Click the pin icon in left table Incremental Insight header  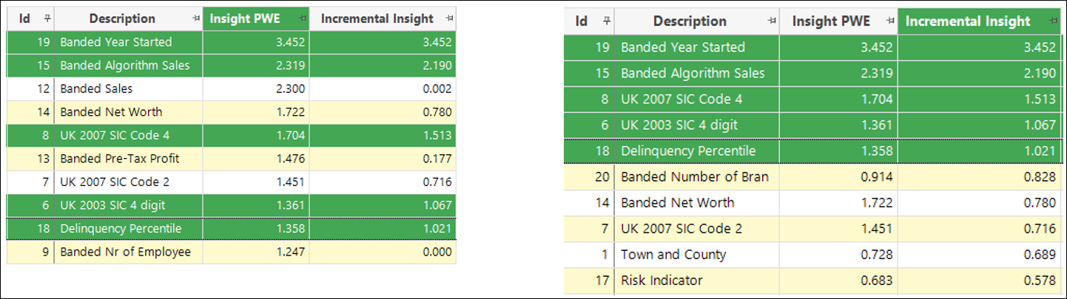tap(450, 18)
